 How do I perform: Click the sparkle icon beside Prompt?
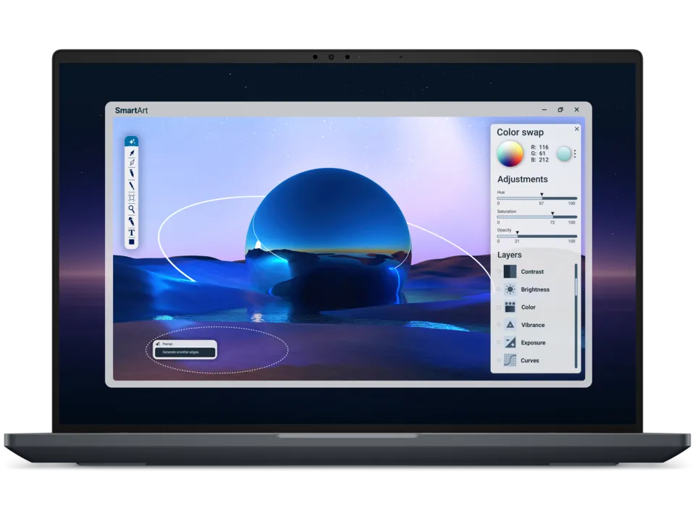point(158,344)
